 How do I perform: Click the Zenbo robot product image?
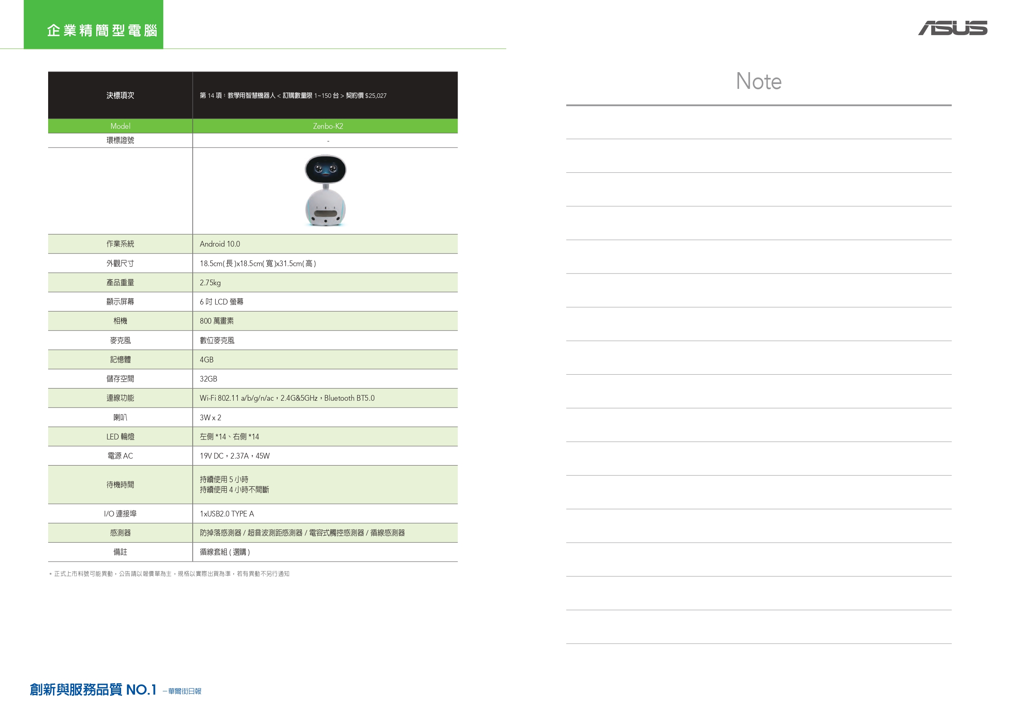pyautogui.click(x=326, y=190)
